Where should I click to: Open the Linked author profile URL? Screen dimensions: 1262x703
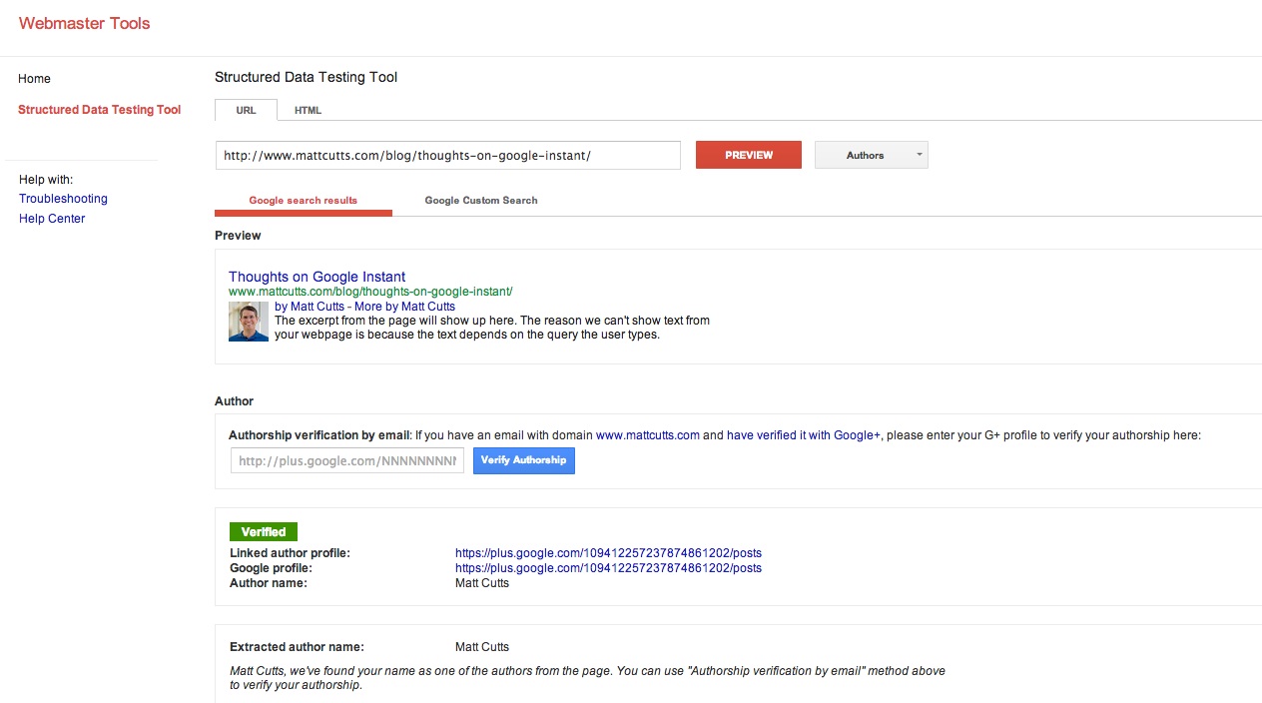click(607, 553)
